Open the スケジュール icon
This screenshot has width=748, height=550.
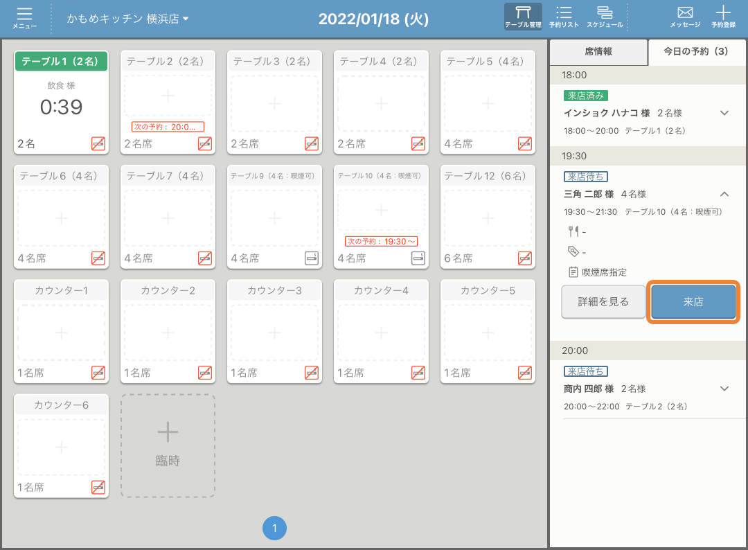tap(605, 17)
